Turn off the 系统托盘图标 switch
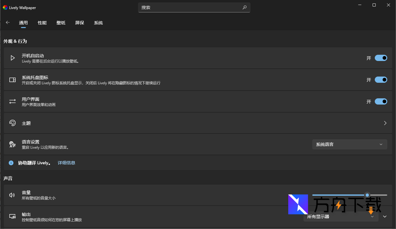Screen dimensions: 396x229 [x=381, y=80]
